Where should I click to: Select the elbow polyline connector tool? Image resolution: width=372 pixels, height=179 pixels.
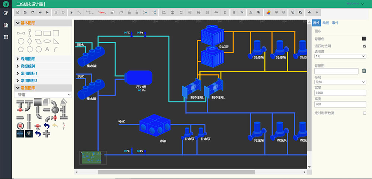point(89,12)
